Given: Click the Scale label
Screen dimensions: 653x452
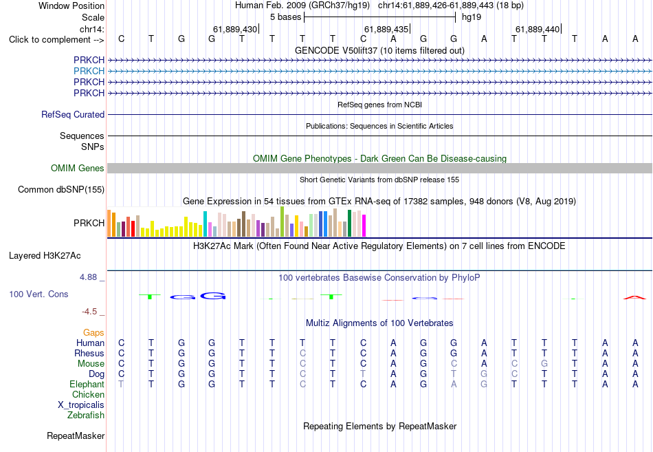Looking at the screenshot, I should [93, 17].
